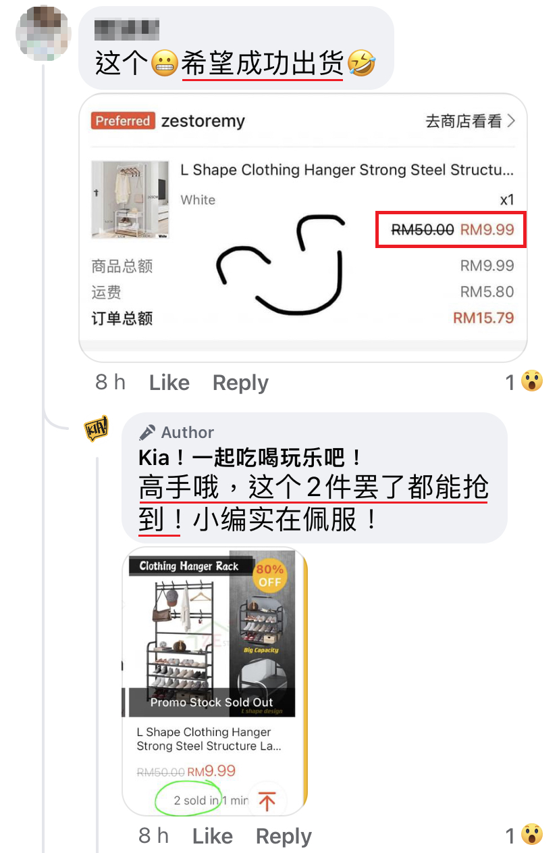Click the 80% OFF discount badge
Viewport: 559px width, 853px height.
pyautogui.click(x=269, y=576)
